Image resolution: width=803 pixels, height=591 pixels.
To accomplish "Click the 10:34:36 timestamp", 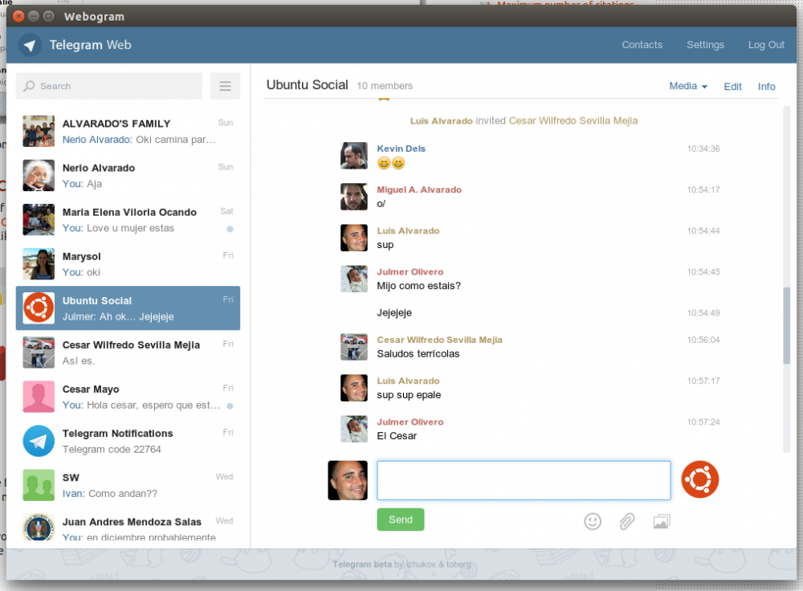I will coord(703,149).
